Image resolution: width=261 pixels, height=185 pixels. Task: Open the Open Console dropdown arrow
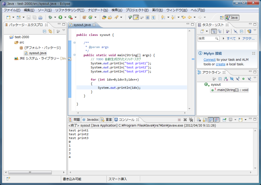click(x=246, y=120)
